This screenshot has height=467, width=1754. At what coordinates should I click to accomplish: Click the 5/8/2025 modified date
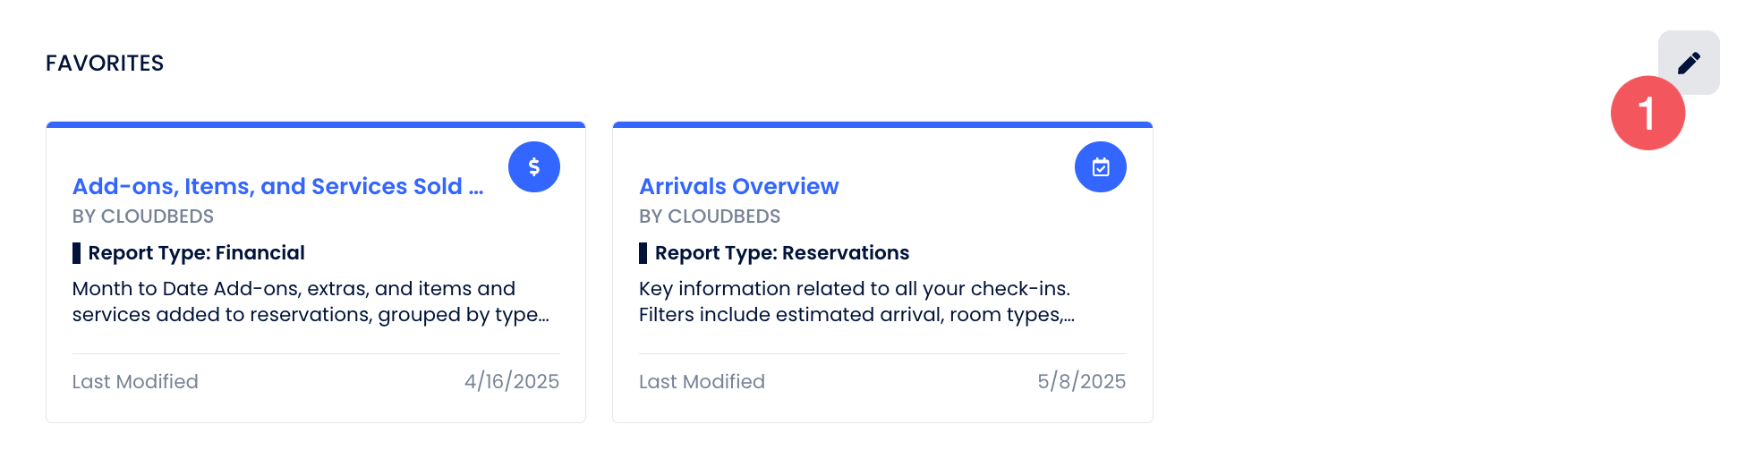pyautogui.click(x=1081, y=382)
